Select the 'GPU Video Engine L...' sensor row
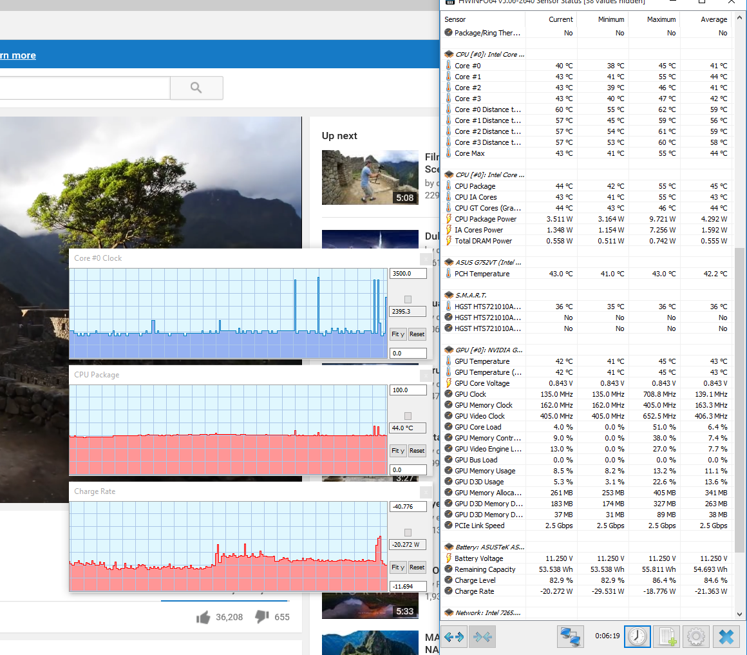The height and width of the screenshot is (655, 747). pos(586,449)
